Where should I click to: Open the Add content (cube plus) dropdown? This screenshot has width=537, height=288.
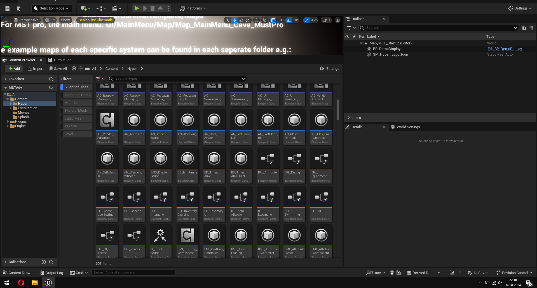pos(86,8)
